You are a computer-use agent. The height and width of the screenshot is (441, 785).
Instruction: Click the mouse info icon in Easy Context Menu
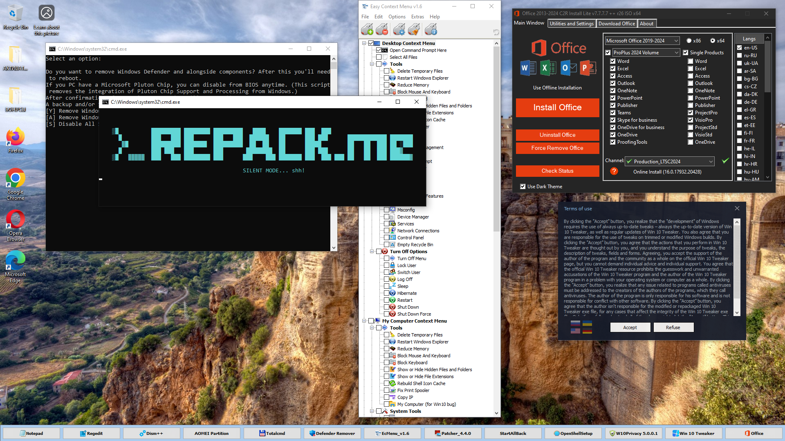431,29
